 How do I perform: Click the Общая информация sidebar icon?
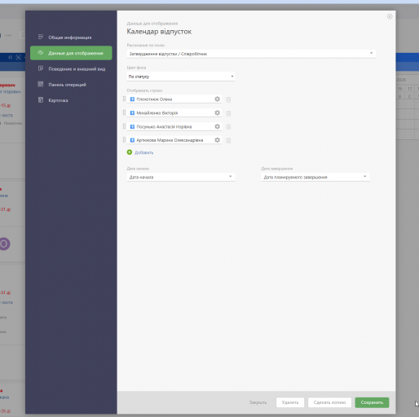(41, 37)
